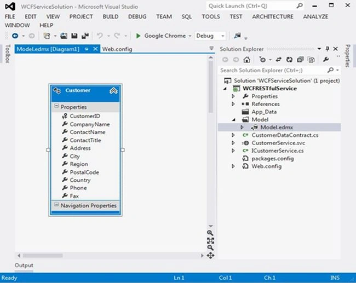Expand the References node
The width and height of the screenshot is (356, 283).
click(233, 104)
